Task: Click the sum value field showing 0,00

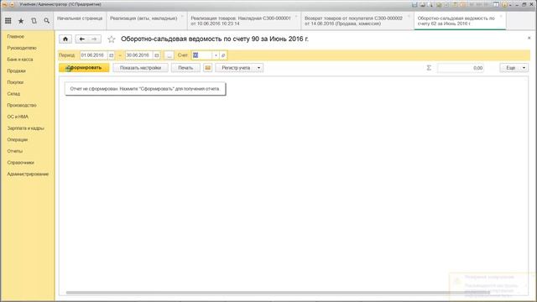Action: click(x=461, y=68)
